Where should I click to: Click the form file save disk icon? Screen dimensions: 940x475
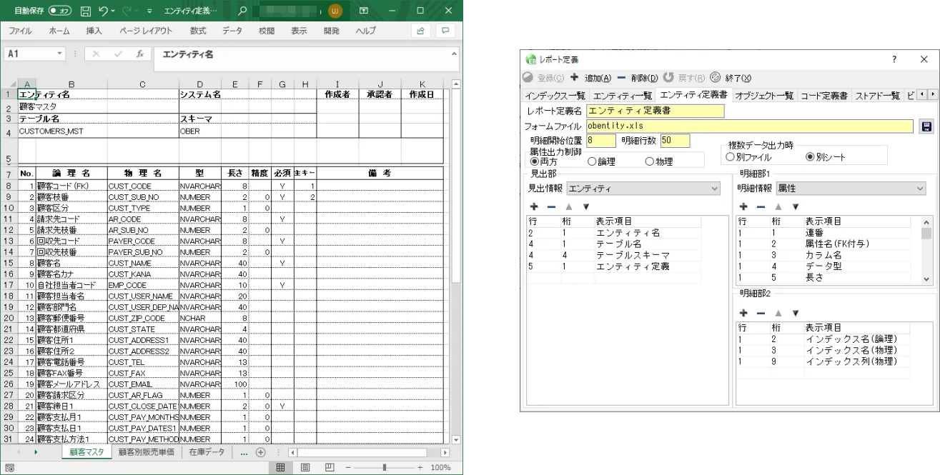pyautogui.click(x=926, y=126)
